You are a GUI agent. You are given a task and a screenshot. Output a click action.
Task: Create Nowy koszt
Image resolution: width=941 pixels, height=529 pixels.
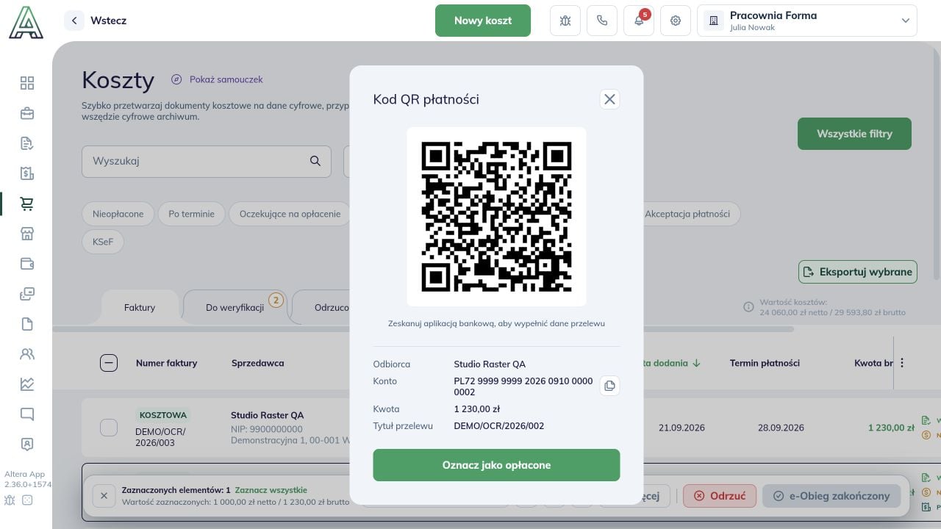483,21
